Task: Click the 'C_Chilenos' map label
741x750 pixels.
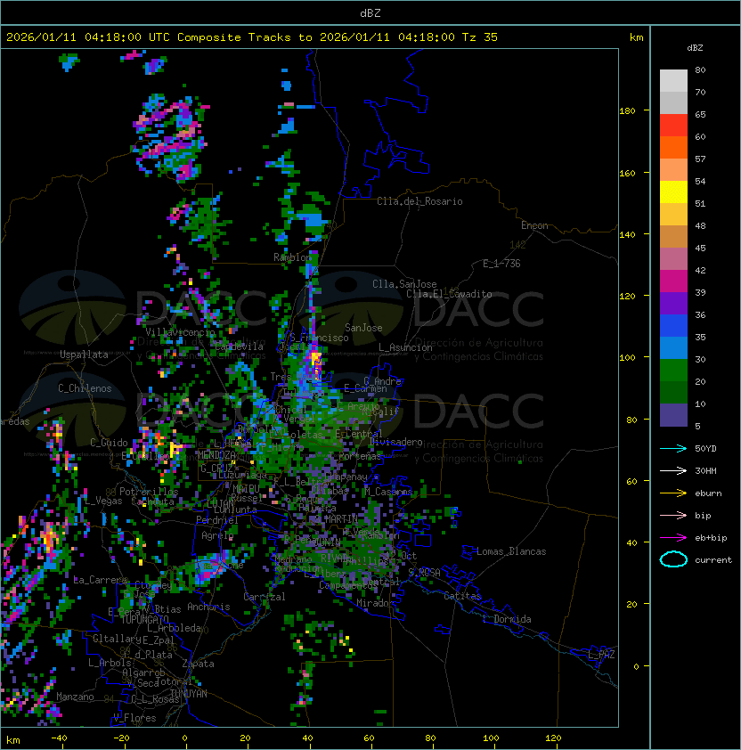Action: coord(85,388)
